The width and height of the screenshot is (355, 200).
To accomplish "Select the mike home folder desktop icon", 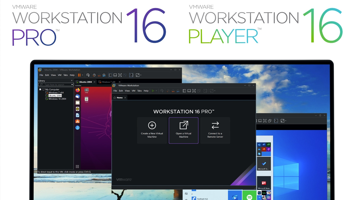I will click(87, 91).
